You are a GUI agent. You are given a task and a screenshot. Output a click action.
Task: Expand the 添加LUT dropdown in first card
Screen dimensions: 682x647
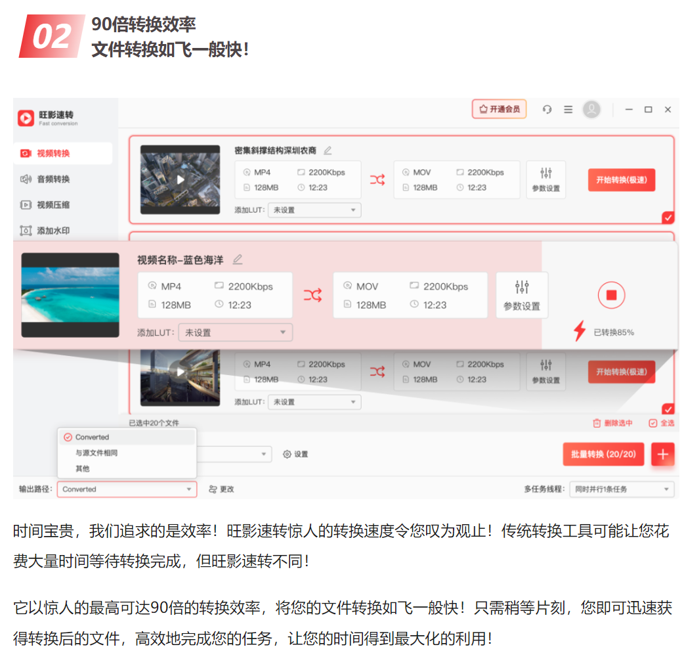[x=314, y=210]
